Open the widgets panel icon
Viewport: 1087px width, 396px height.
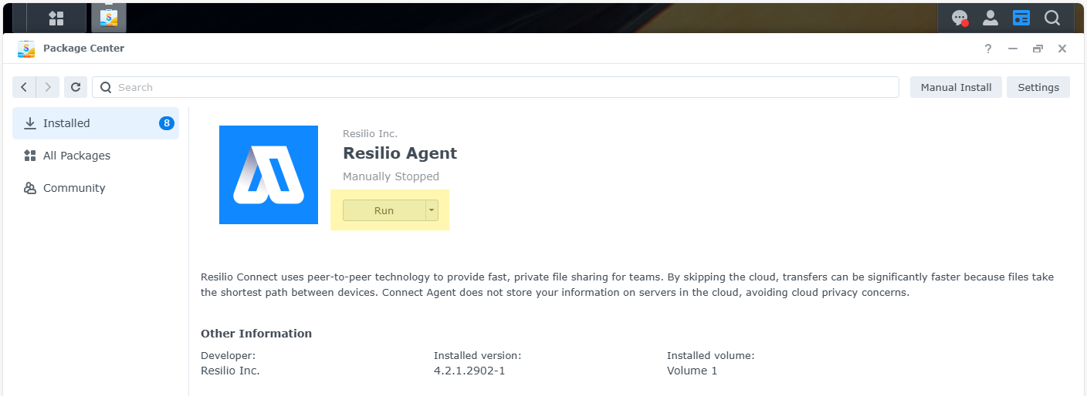tap(1021, 18)
